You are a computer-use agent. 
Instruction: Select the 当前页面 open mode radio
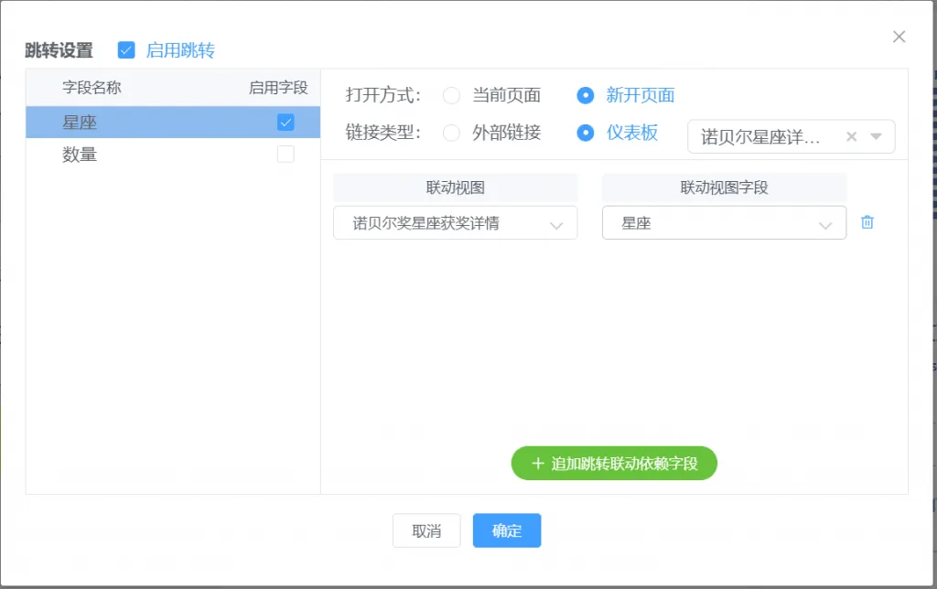pos(451,96)
